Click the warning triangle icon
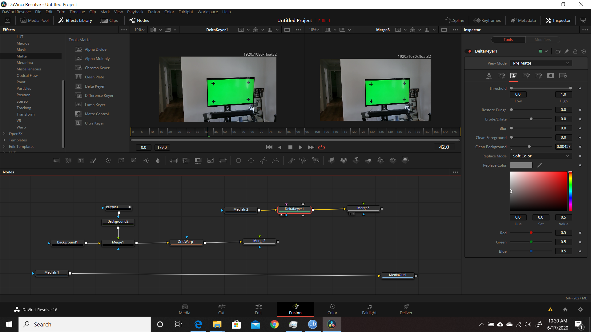 pyautogui.click(x=550, y=310)
